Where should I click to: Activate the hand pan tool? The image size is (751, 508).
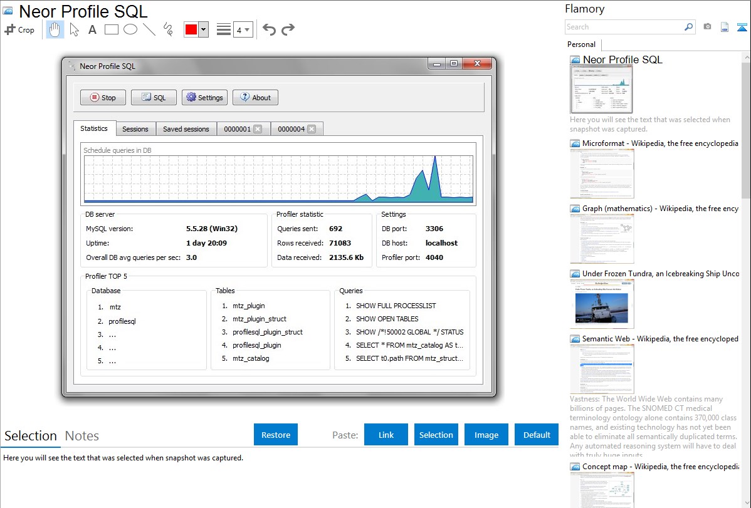pyautogui.click(x=55, y=29)
